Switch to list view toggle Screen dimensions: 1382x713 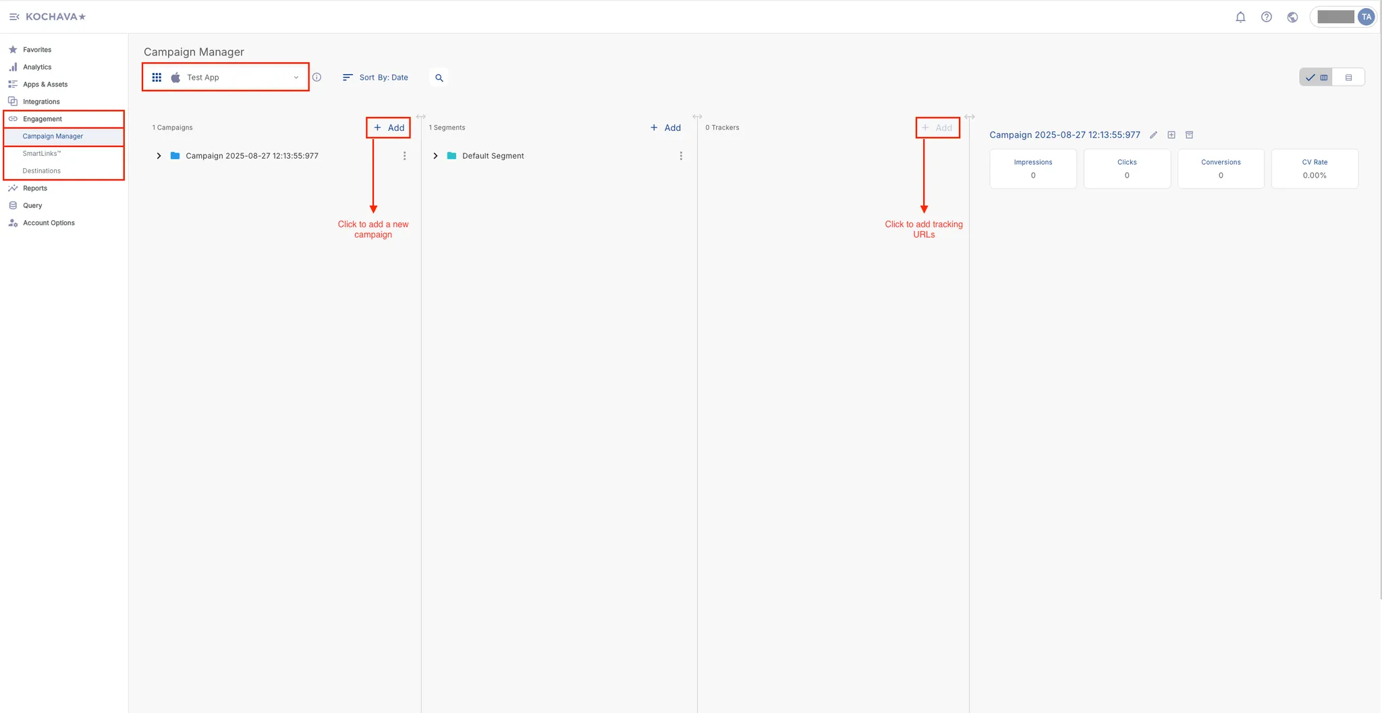(x=1348, y=77)
